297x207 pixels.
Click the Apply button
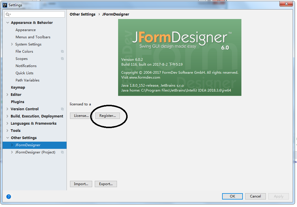click(x=279, y=196)
